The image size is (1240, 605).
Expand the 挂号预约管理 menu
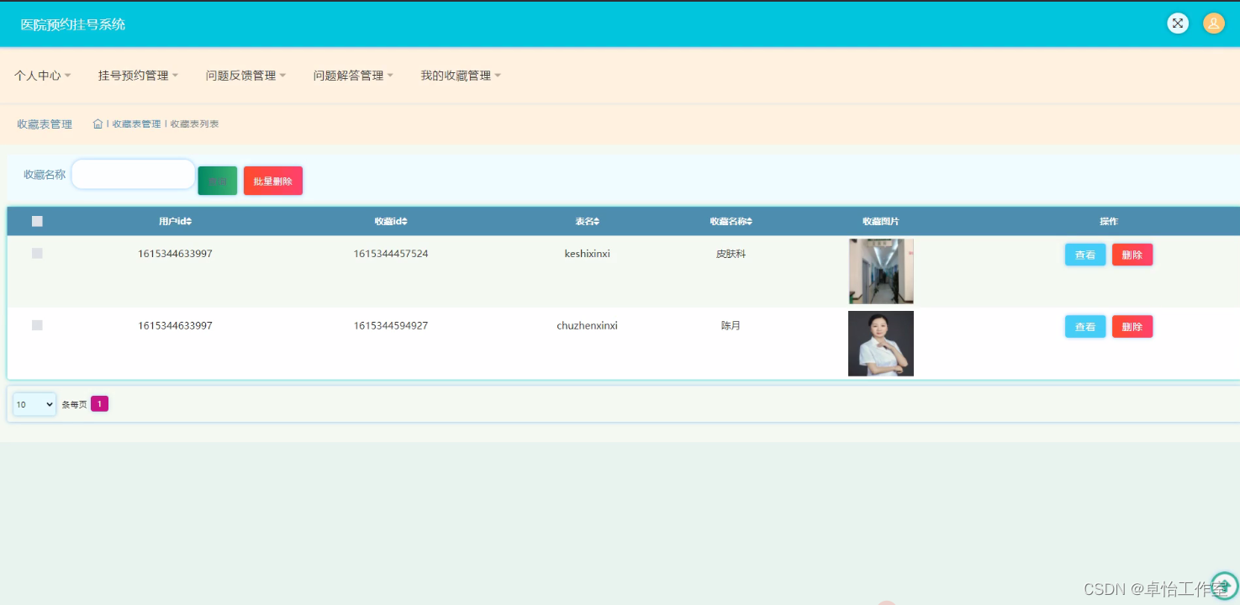click(x=138, y=76)
